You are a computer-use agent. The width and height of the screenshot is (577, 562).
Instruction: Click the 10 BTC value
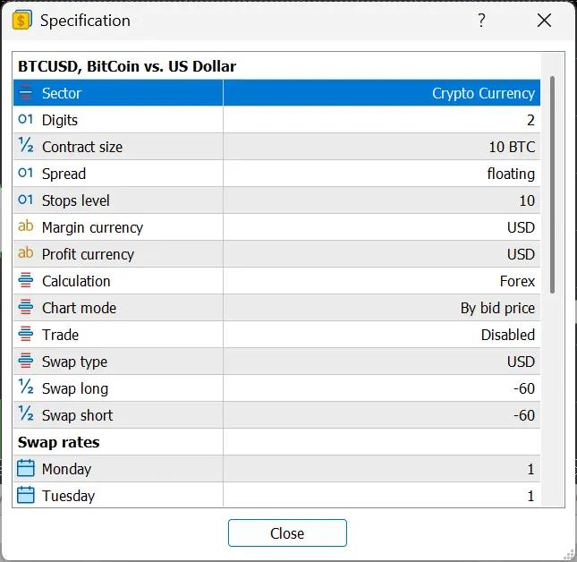512,148
